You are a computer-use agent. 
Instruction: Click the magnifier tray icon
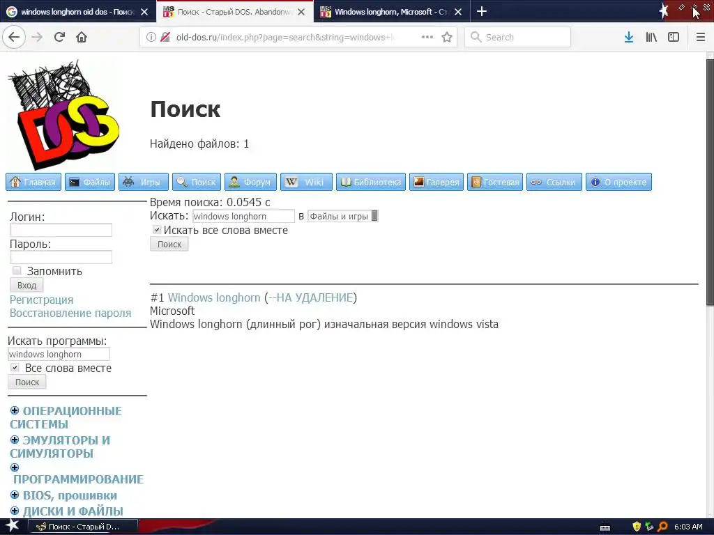point(662,527)
